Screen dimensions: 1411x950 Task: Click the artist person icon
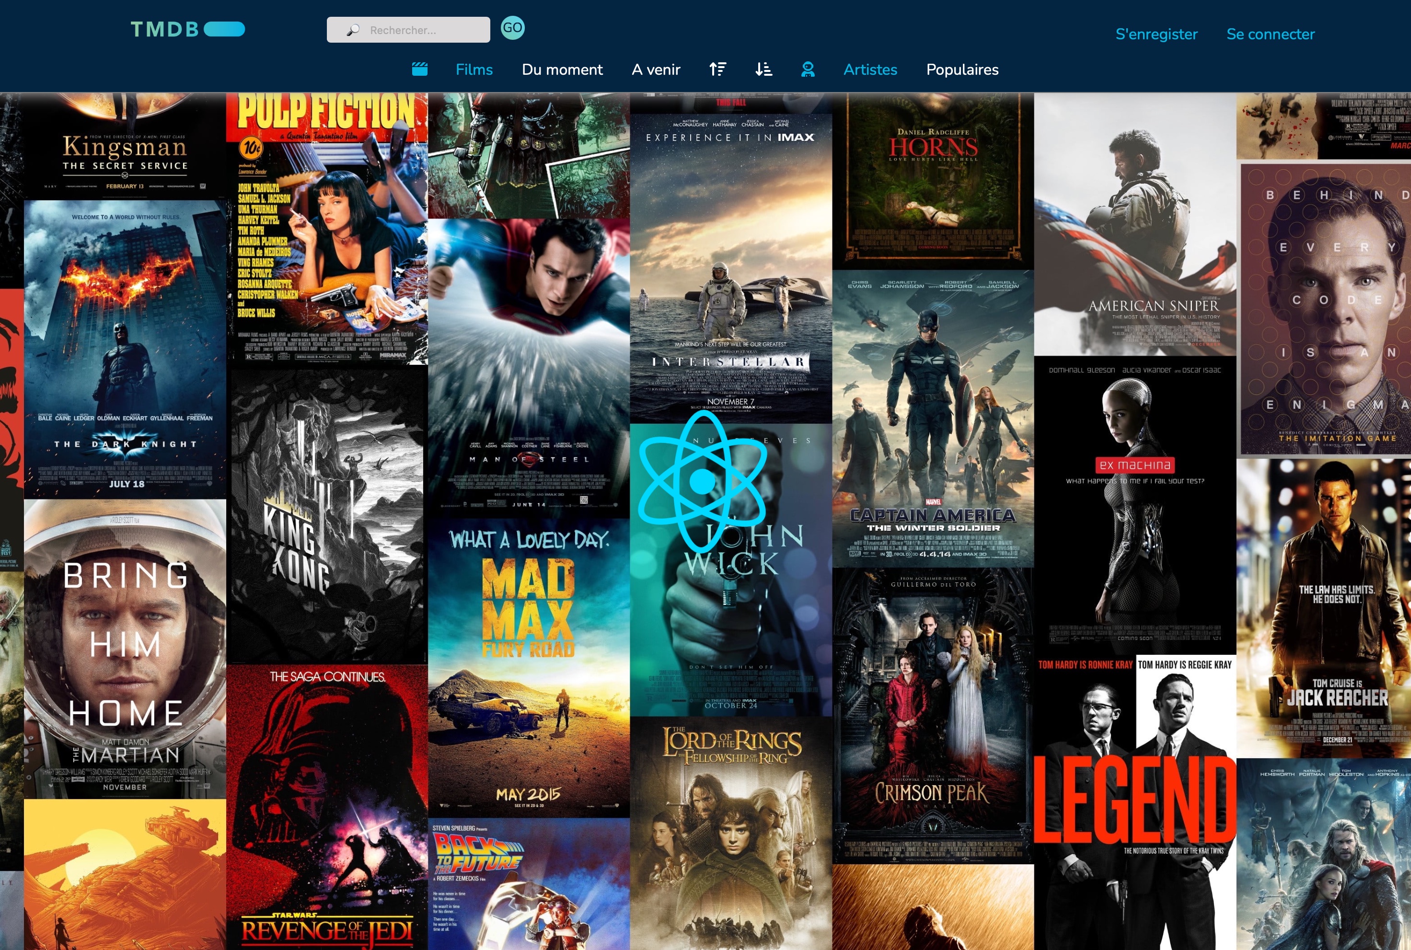808,69
